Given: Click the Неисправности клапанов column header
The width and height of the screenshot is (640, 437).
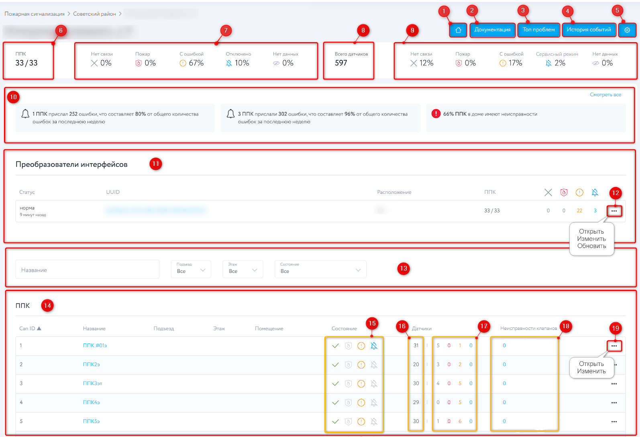Looking at the screenshot, I should coord(529,328).
